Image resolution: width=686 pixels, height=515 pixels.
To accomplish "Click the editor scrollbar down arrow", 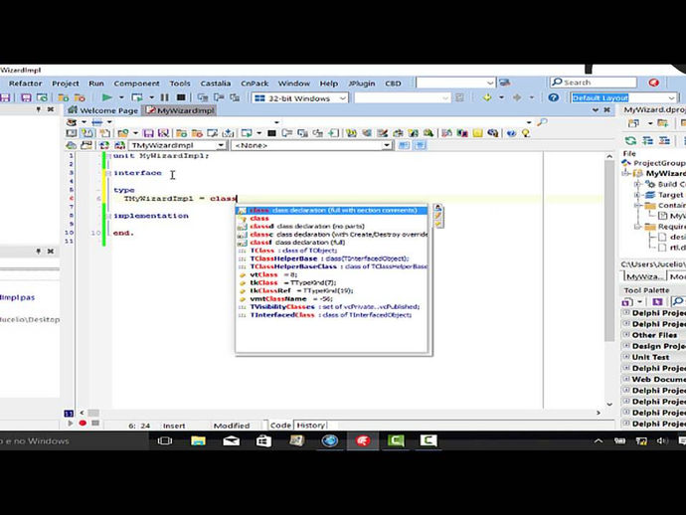I will pyautogui.click(x=609, y=404).
